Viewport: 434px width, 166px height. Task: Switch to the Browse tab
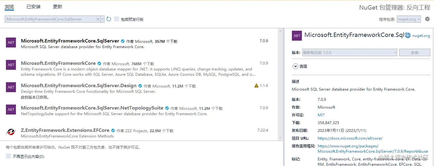click(9, 7)
